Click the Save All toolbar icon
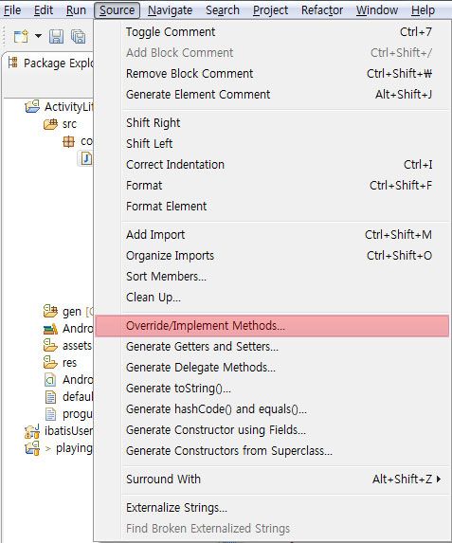452x543 pixels. [x=78, y=36]
